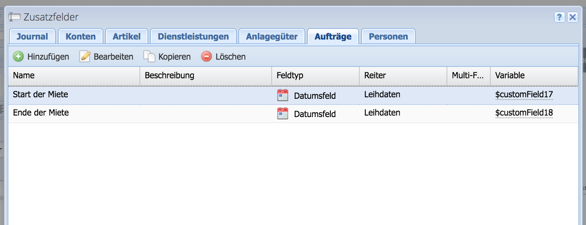This screenshot has width=586, height=225.
Task: Click the $customField18 variable link
Action: point(524,113)
